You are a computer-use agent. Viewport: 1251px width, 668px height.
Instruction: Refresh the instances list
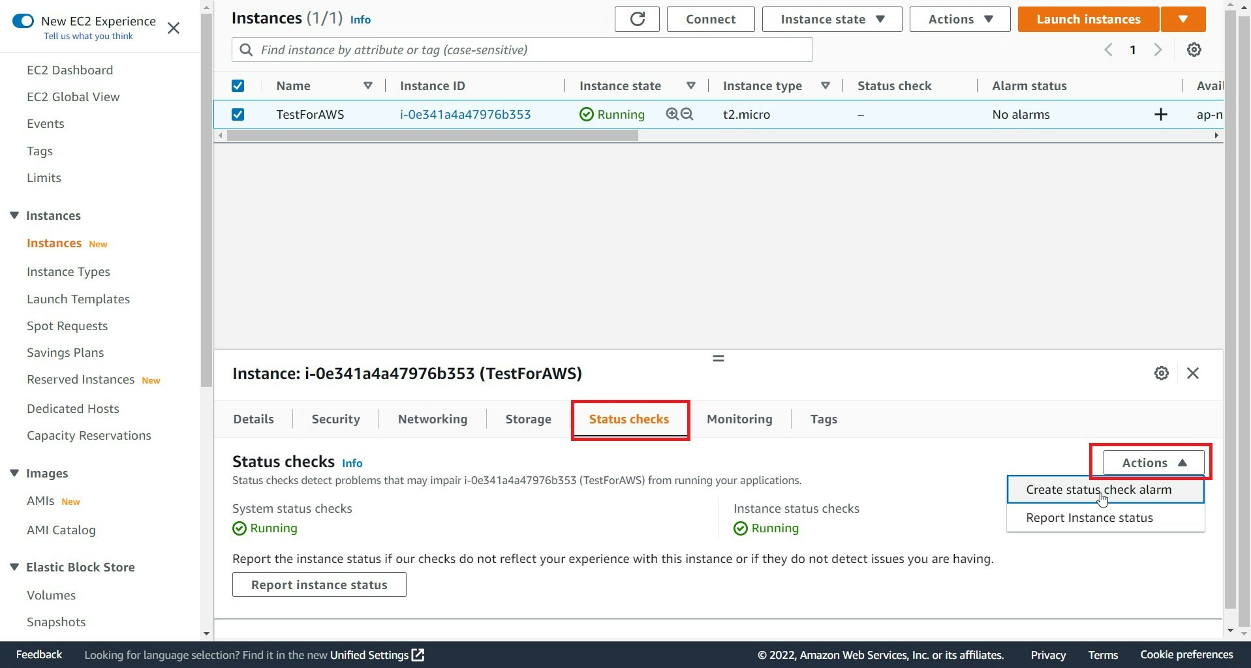pos(637,19)
